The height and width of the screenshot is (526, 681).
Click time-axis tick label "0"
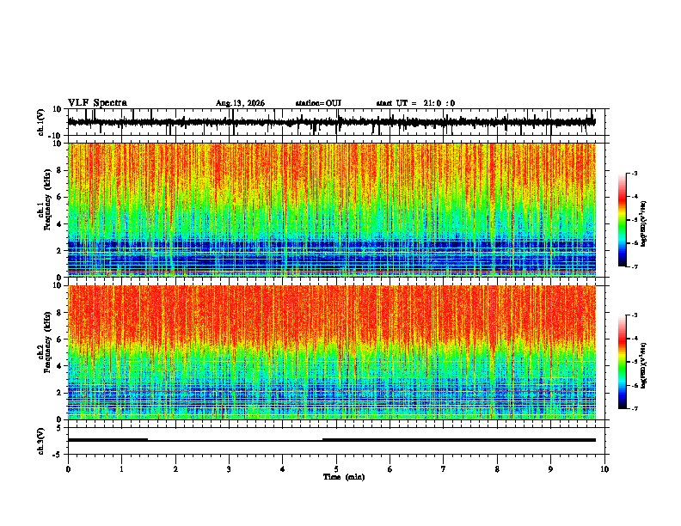[x=68, y=469]
